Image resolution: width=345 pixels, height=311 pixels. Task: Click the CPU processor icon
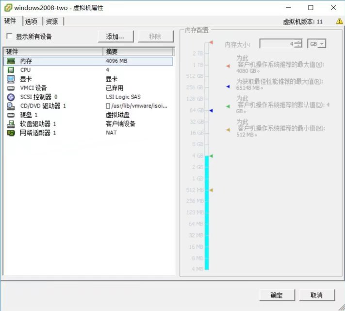11,70
